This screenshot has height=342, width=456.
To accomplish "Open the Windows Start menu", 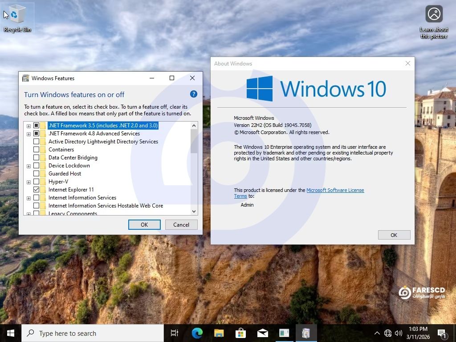I will 10,333.
